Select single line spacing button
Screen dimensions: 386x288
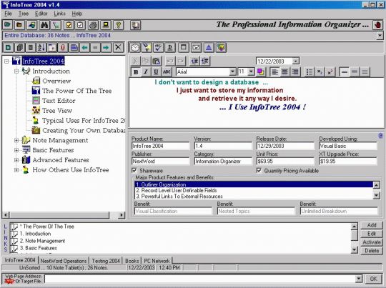[x=345, y=72]
